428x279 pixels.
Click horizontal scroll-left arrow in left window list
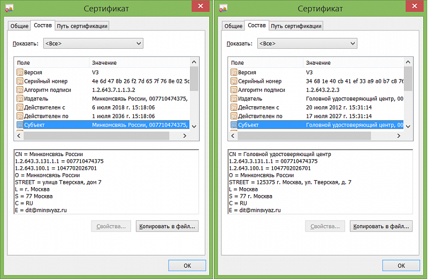[x=19, y=136]
